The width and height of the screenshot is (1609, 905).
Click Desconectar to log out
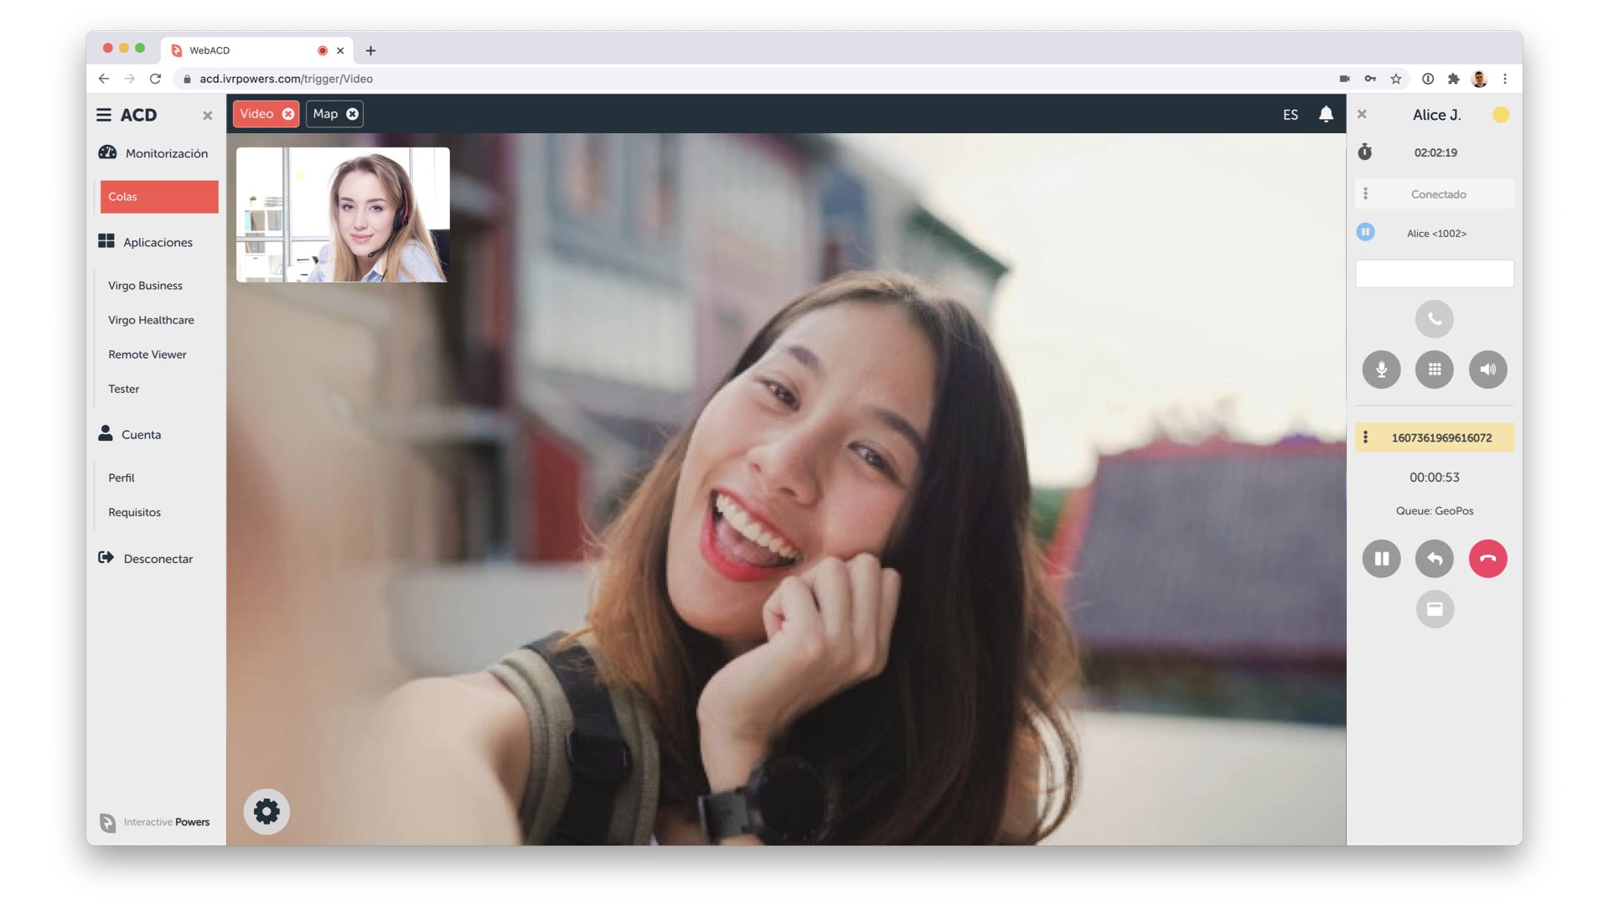click(158, 559)
